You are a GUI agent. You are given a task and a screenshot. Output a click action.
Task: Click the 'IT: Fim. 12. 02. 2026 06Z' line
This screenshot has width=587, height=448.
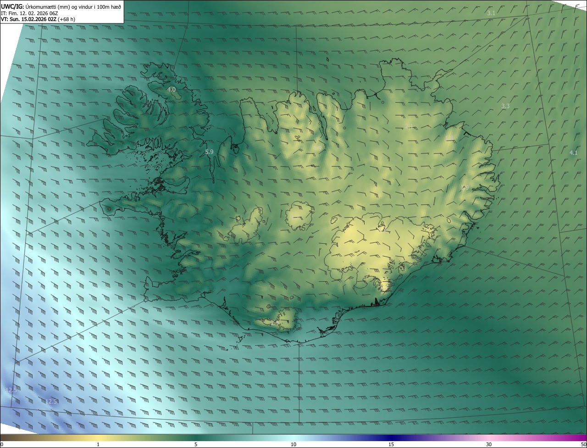point(29,13)
